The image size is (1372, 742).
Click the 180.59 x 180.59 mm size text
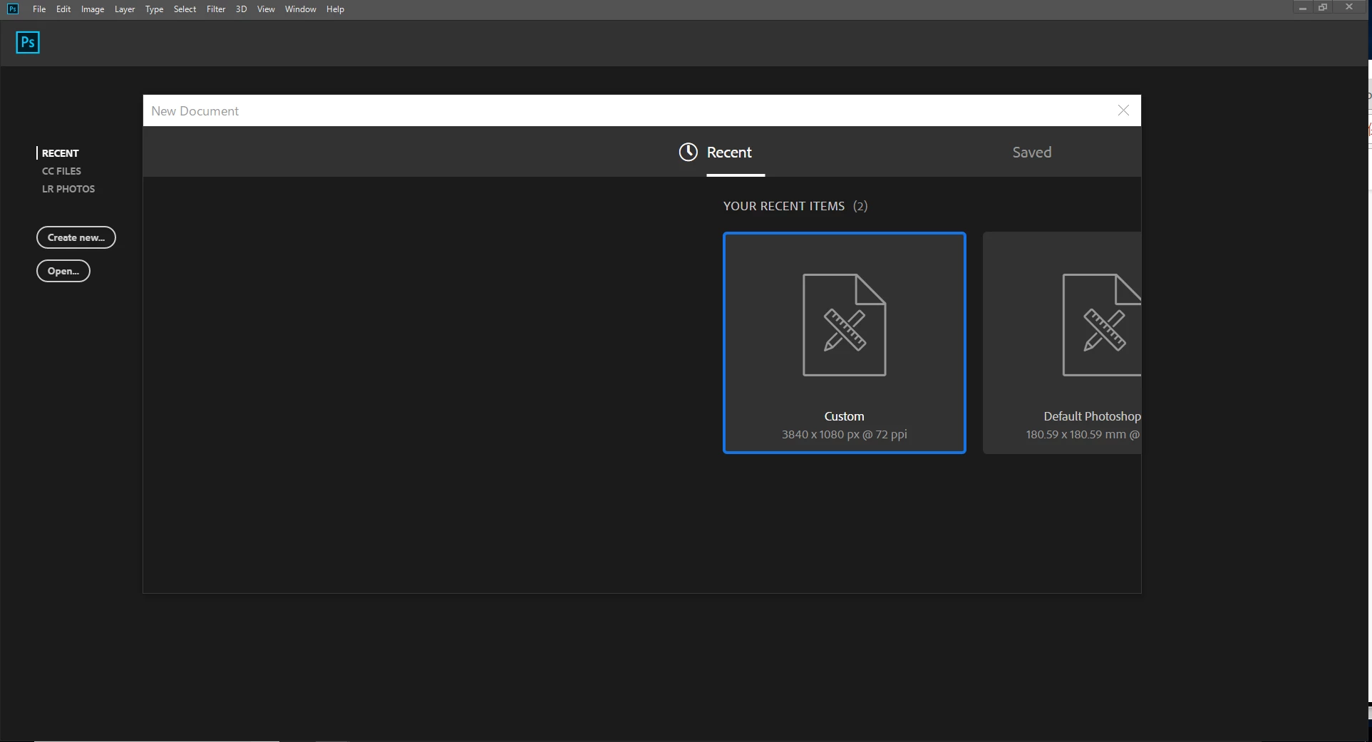1083,434
